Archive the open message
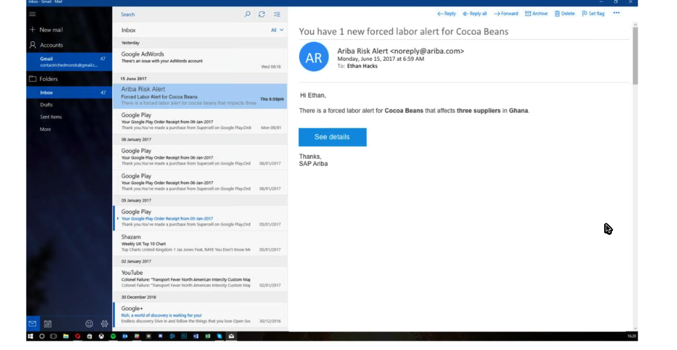677x350 pixels. point(536,14)
